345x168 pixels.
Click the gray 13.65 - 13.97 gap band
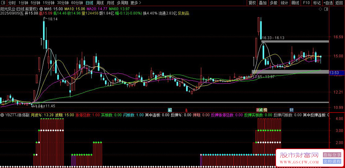290,71
